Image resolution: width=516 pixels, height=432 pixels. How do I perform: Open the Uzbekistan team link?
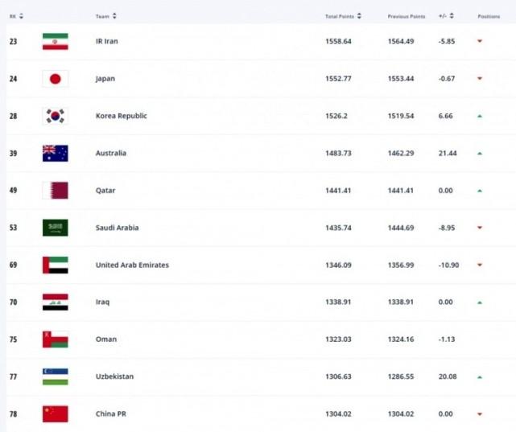pos(114,376)
